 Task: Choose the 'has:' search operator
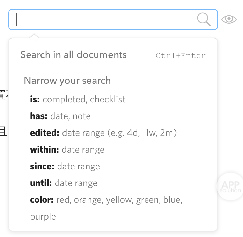39,116
